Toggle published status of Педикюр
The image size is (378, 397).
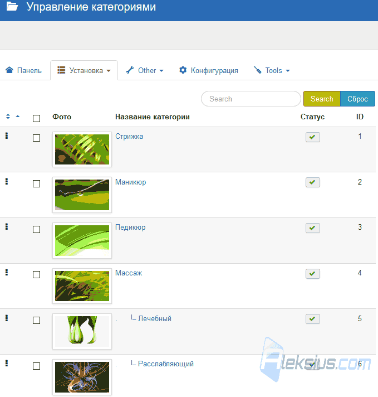pyautogui.click(x=312, y=228)
